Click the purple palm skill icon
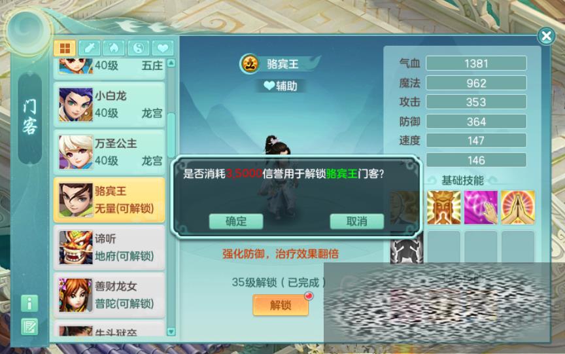Screen dimensions: 565x354 click(481, 207)
